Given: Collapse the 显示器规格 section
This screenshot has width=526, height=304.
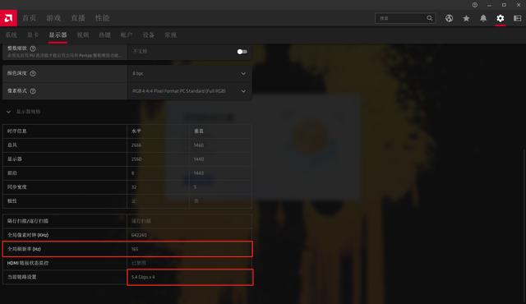Looking at the screenshot, I should click(9, 112).
